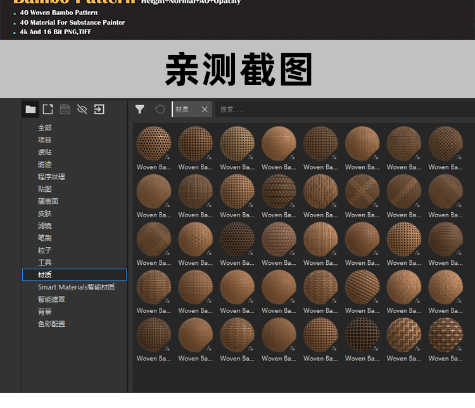Image resolution: width=475 pixels, height=408 pixels.
Task: Click the import arrow icon
Action: click(x=99, y=110)
